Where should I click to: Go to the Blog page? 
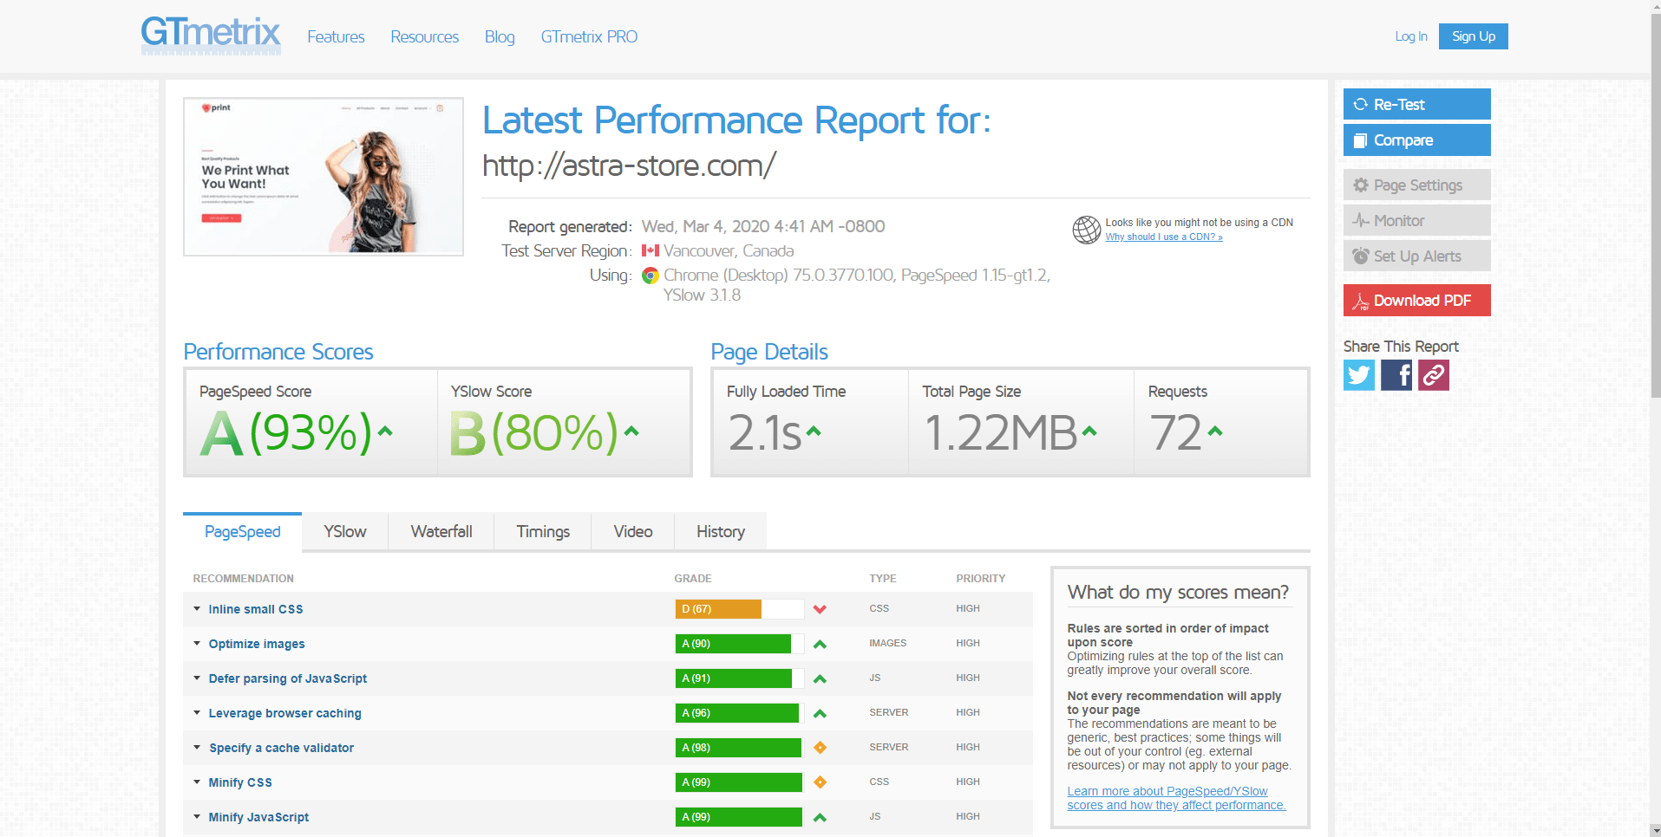coord(500,36)
